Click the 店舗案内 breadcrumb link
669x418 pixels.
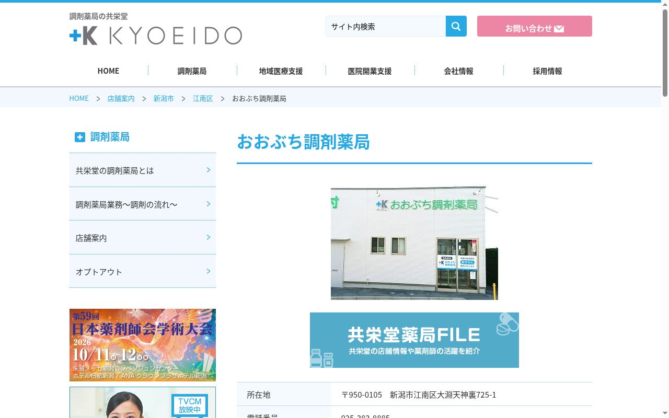(x=121, y=98)
